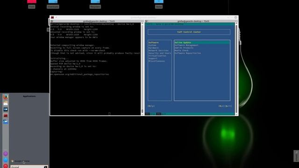Select Network Services in YaST categories
This screenshot has height=168, width=299.
[158, 50]
